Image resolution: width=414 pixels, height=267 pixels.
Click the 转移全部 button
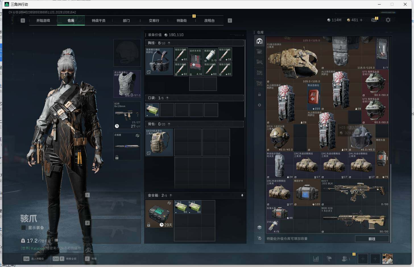coord(65,259)
